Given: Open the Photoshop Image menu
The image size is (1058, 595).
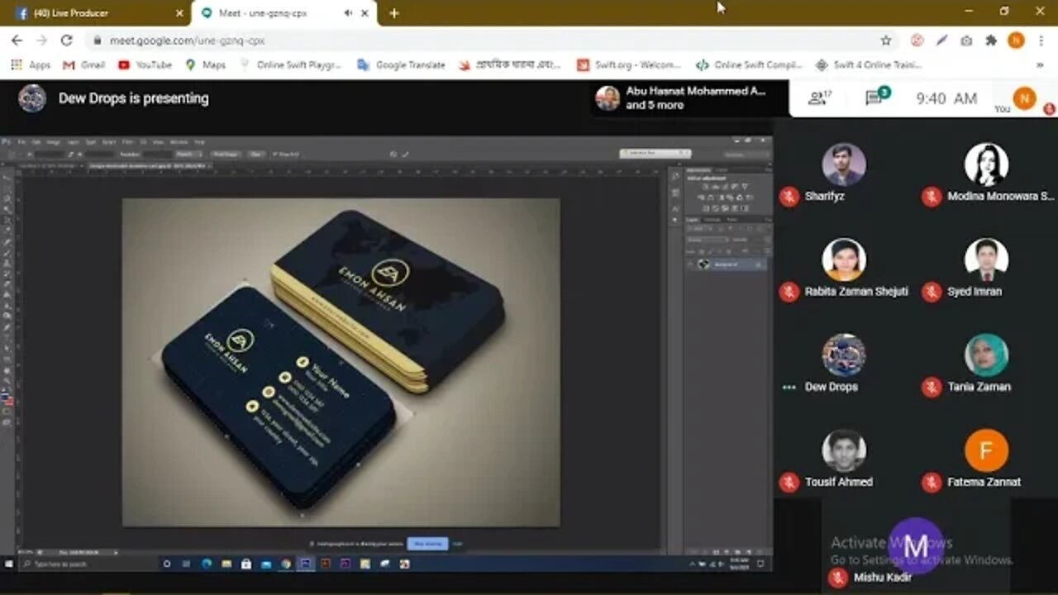Looking at the screenshot, I should click(53, 141).
